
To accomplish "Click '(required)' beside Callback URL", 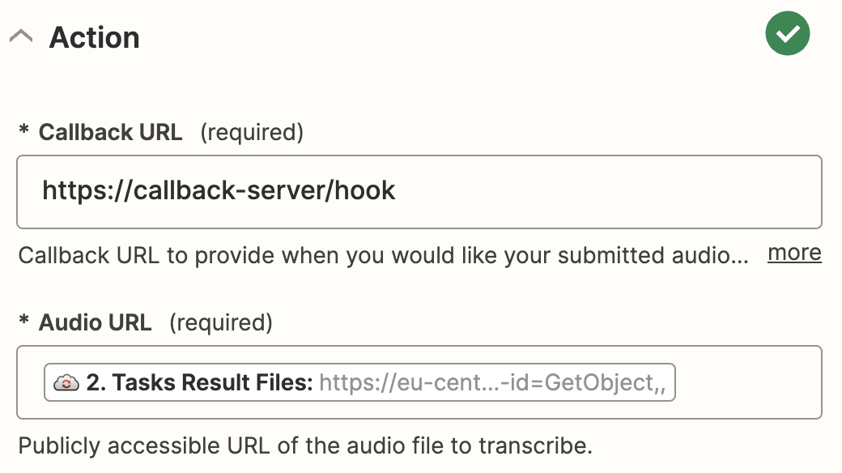I will (x=252, y=132).
